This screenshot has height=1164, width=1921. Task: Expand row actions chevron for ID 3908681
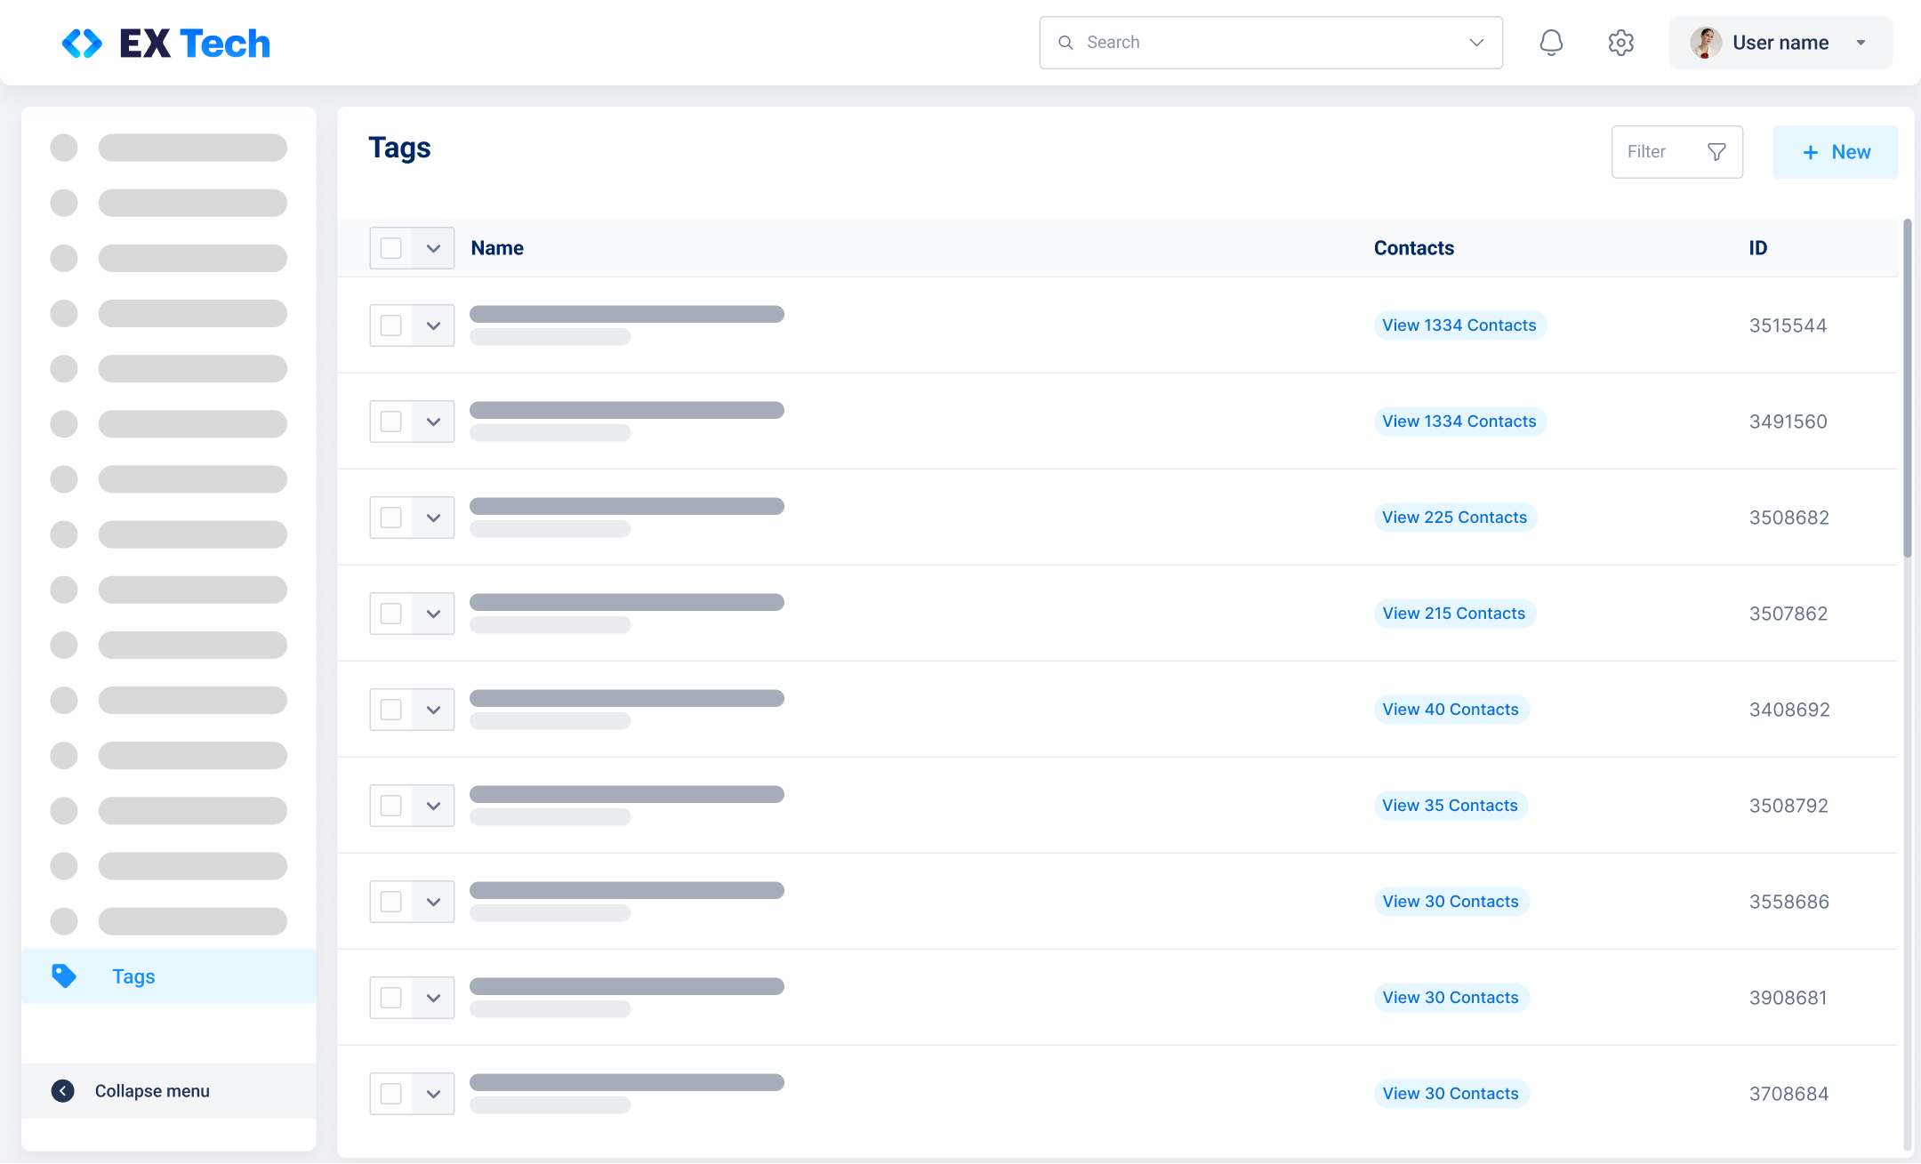(434, 998)
